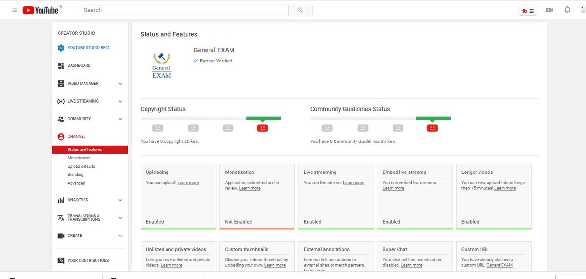
Task: Click Learn more in Uploading card
Action: (188, 183)
